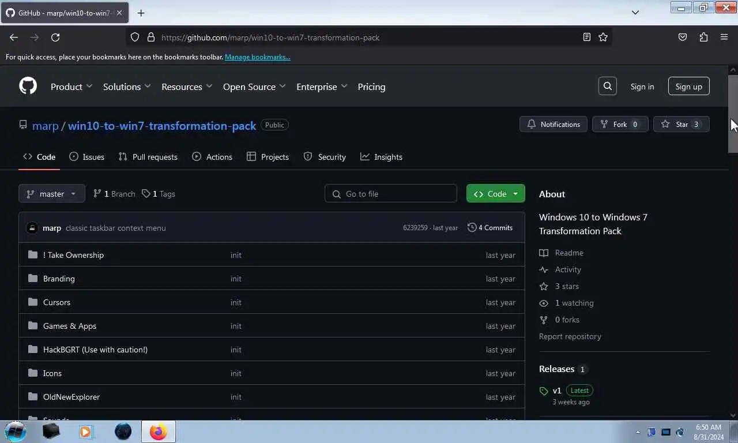The height and width of the screenshot is (443, 738).
Task: Bookmark this page with the star icon
Action: pyautogui.click(x=603, y=37)
